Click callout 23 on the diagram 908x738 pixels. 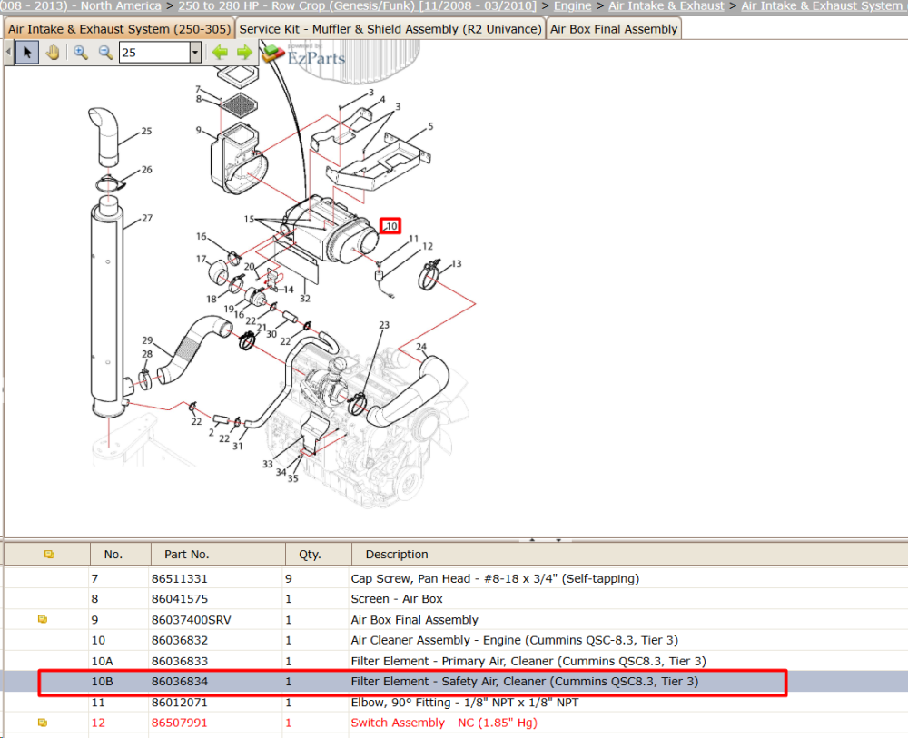384,325
